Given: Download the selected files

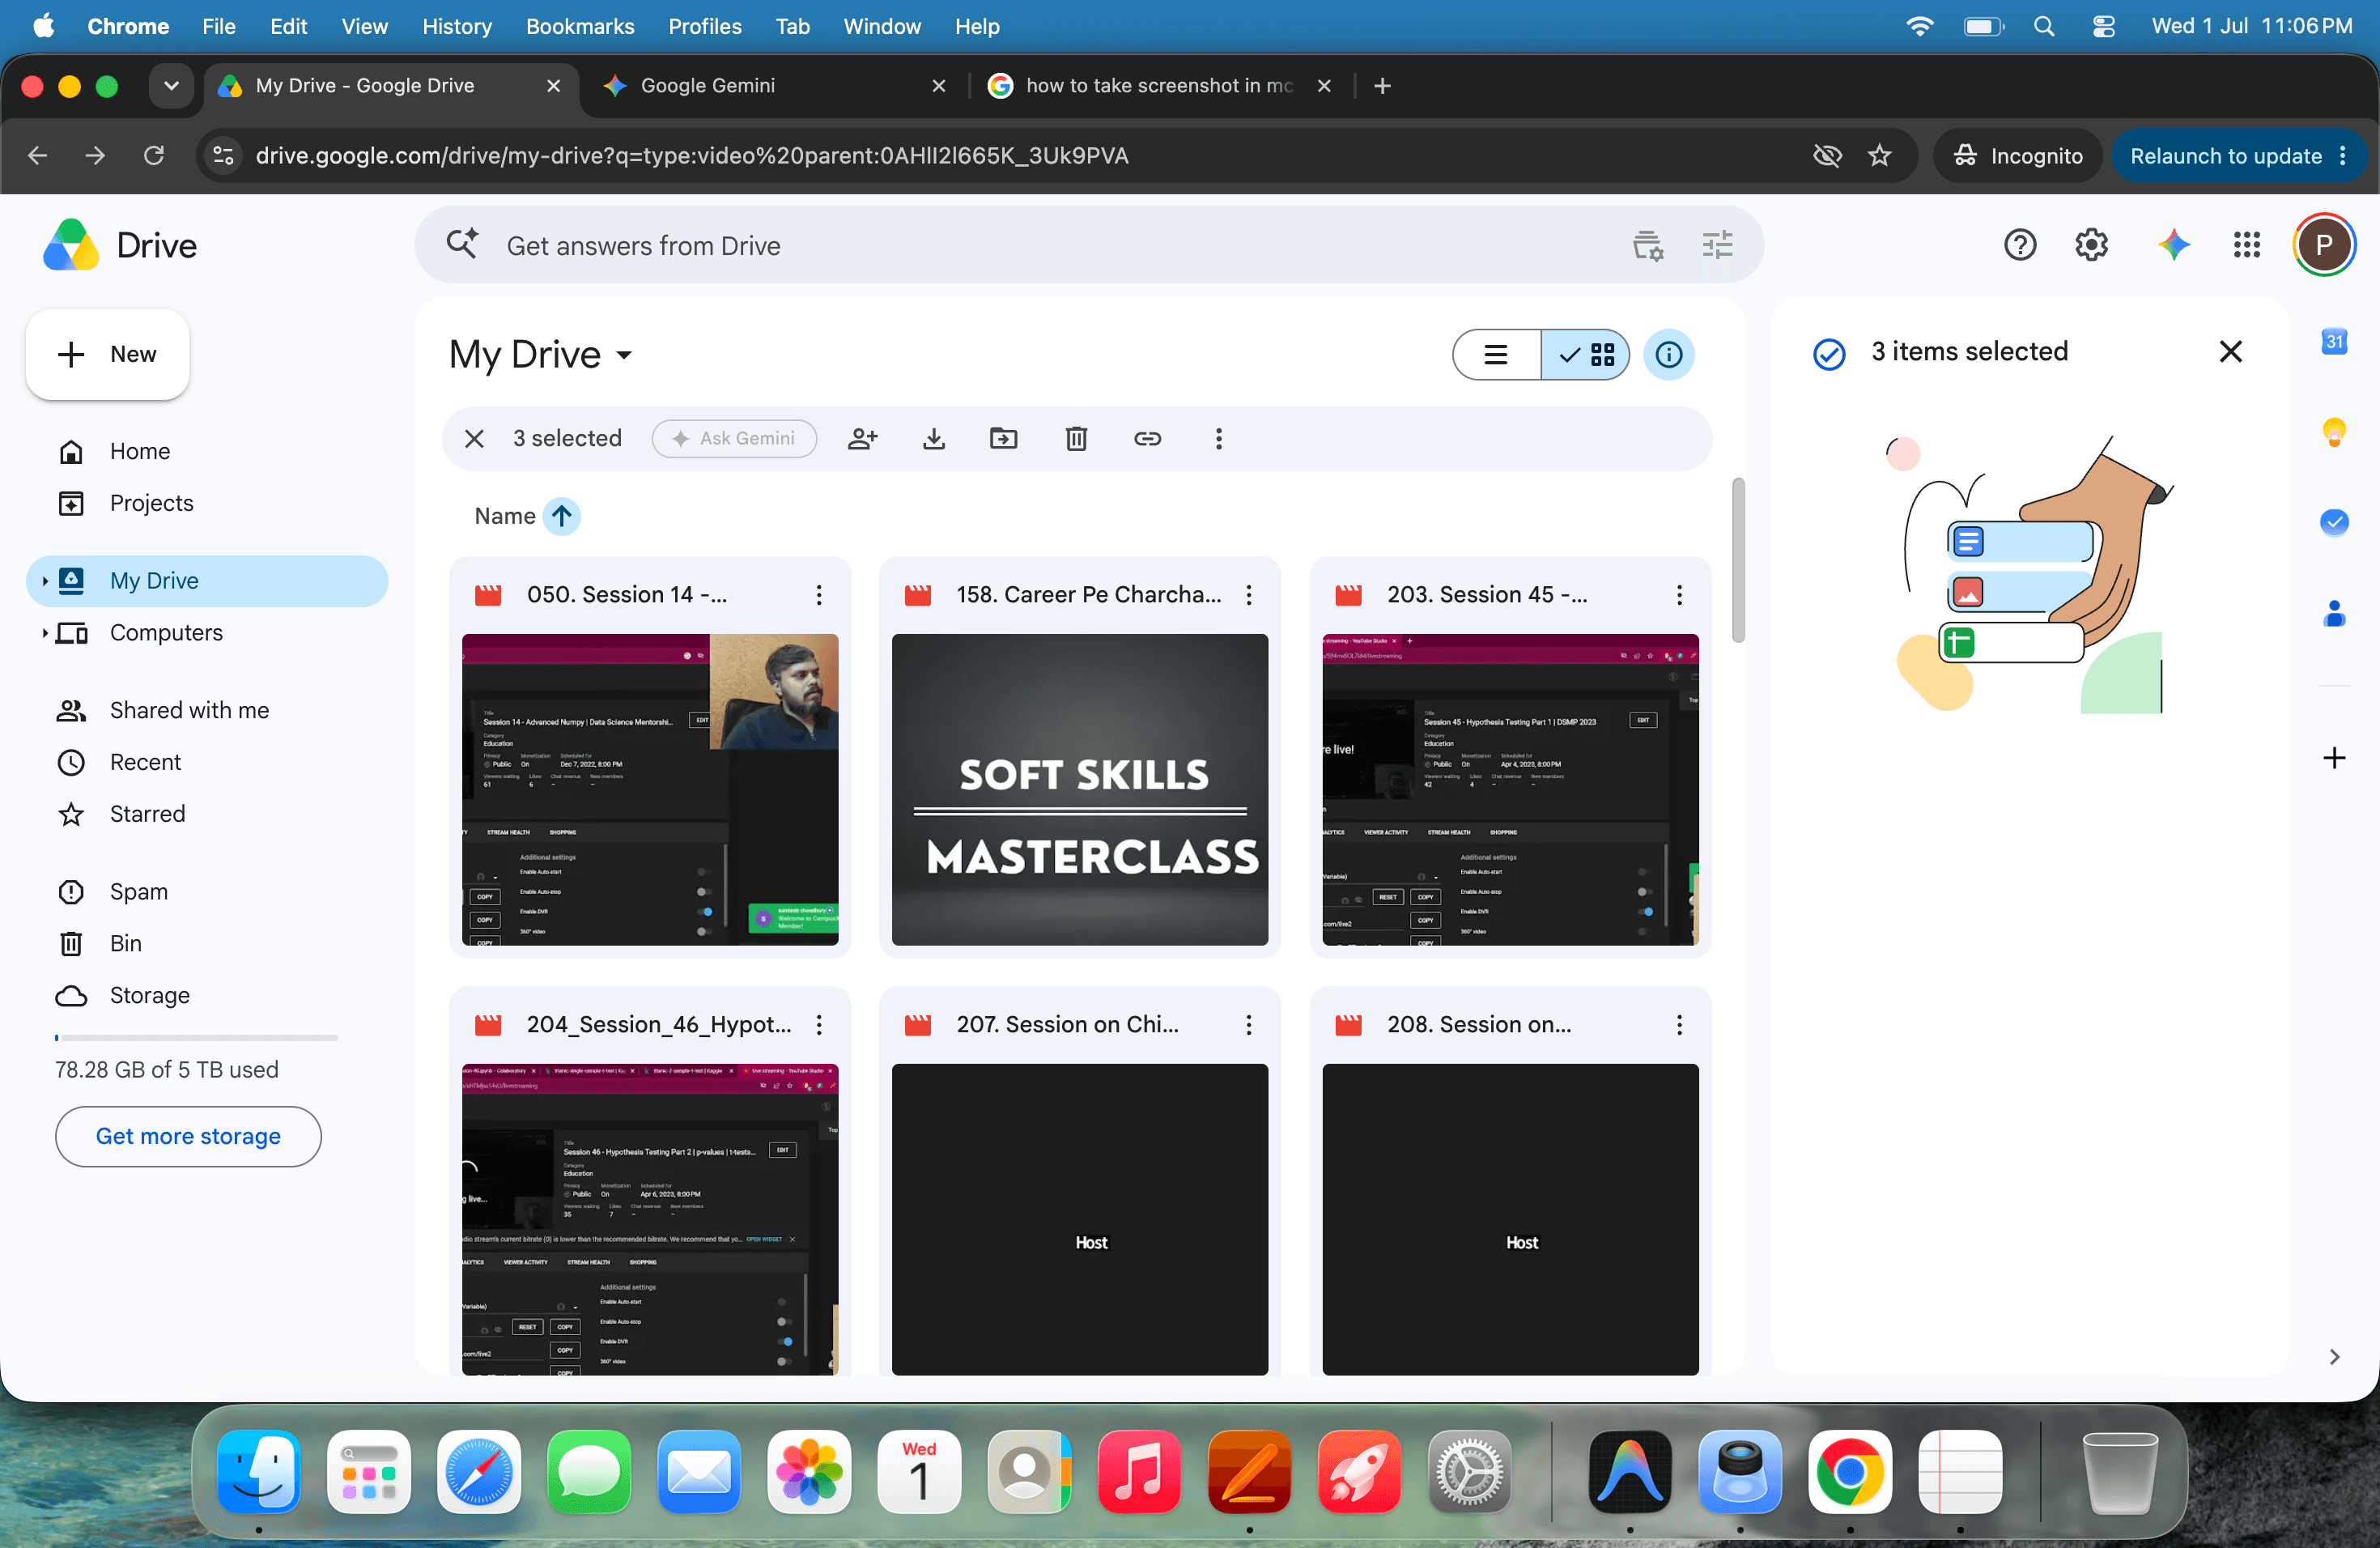Looking at the screenshot, I should [934, 439].
